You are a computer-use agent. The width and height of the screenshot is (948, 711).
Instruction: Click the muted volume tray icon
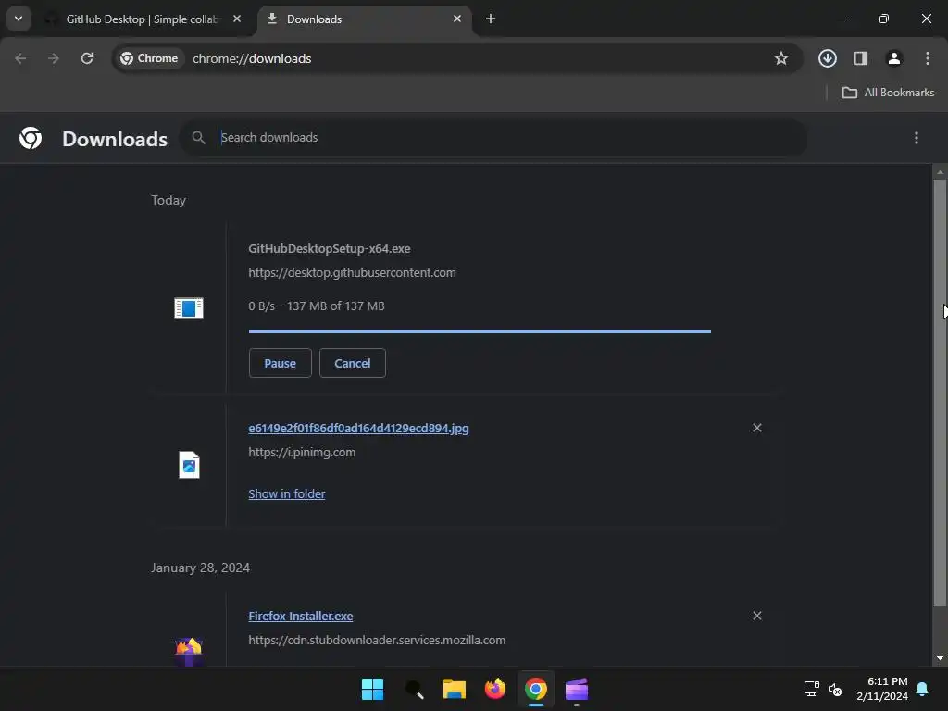click(x=835, y=689)
